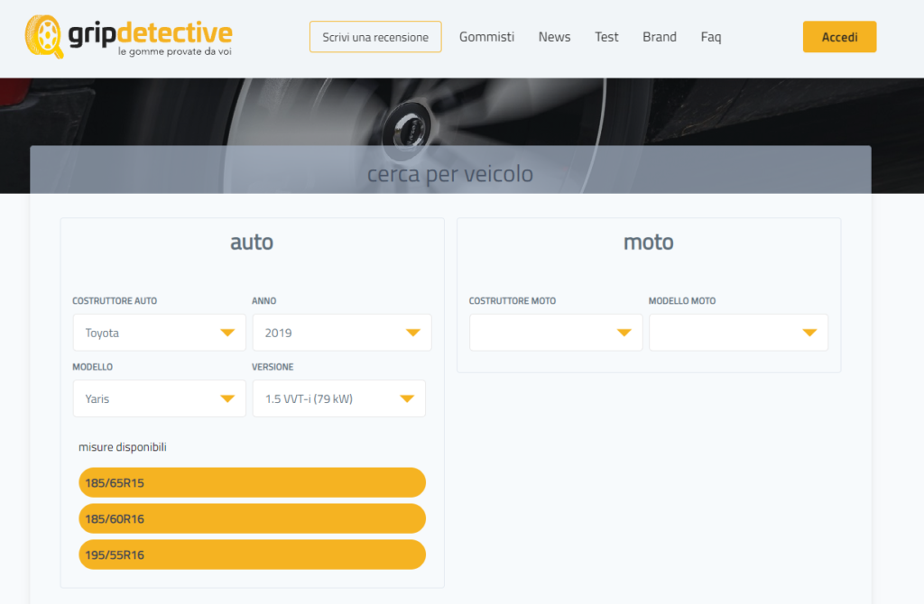Viewport: 924px width, 604px height.
Task: Open the Gommisti menu item
Action: pyautogui.click(x=486, y=37)
